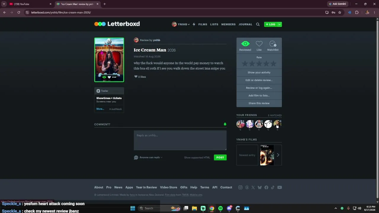Open a new browser tab

[105, 4]
